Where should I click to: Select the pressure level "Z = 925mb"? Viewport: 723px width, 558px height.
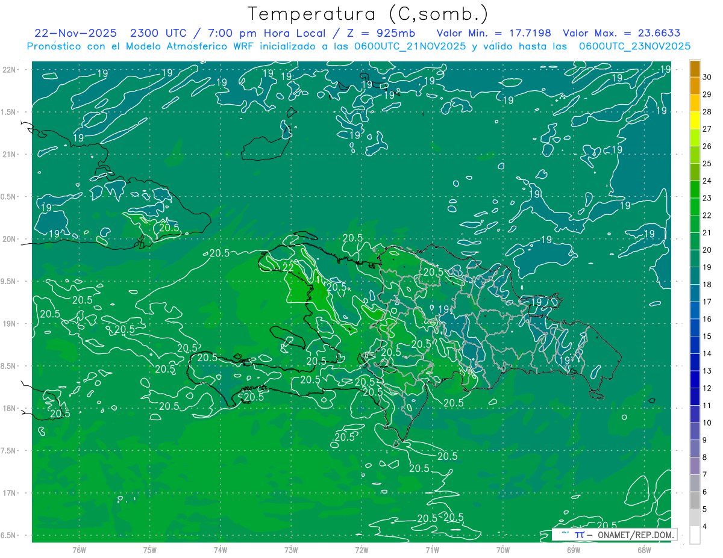click(x=382, y=33)
